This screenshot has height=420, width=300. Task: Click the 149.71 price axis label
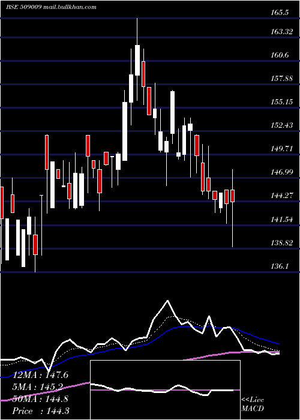281,149
